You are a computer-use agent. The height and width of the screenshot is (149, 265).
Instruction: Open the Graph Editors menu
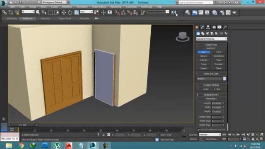tap(99, 7)
